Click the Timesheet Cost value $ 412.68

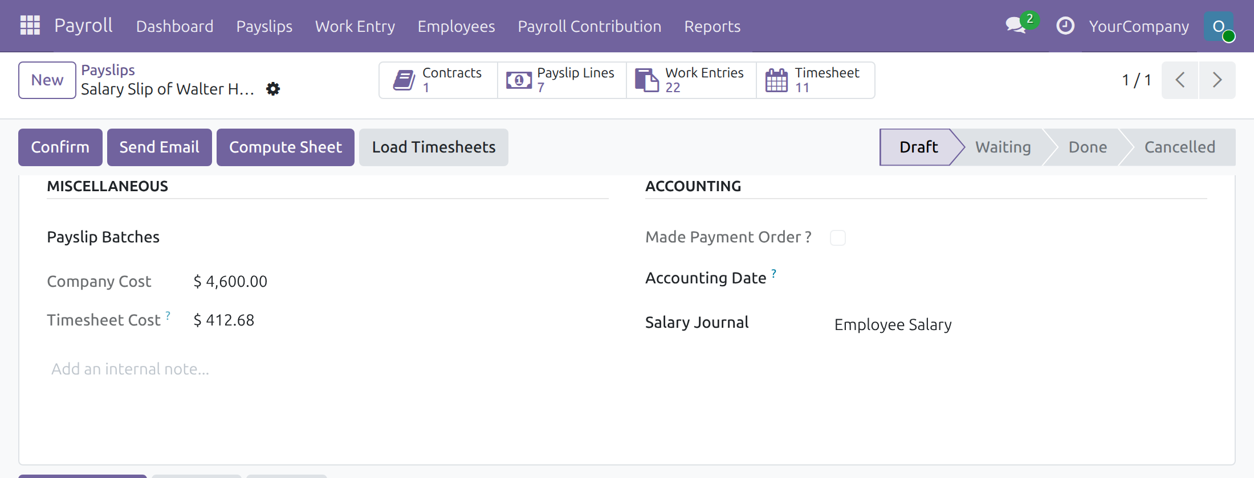coord(224,320)
